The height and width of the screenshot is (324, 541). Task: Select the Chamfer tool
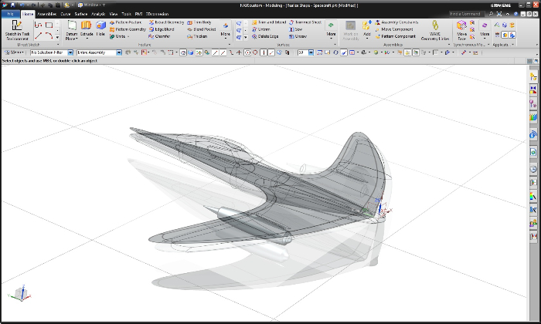(x=159, y=36)
